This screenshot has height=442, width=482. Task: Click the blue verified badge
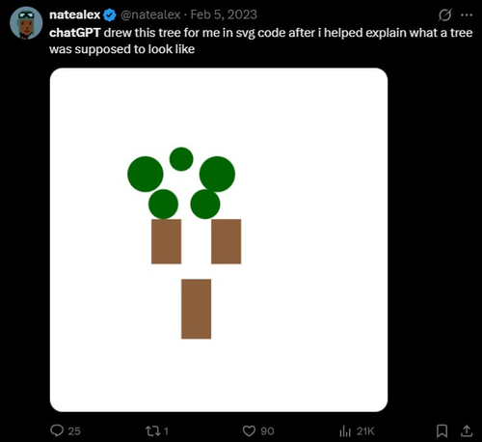tap(110, 15)
